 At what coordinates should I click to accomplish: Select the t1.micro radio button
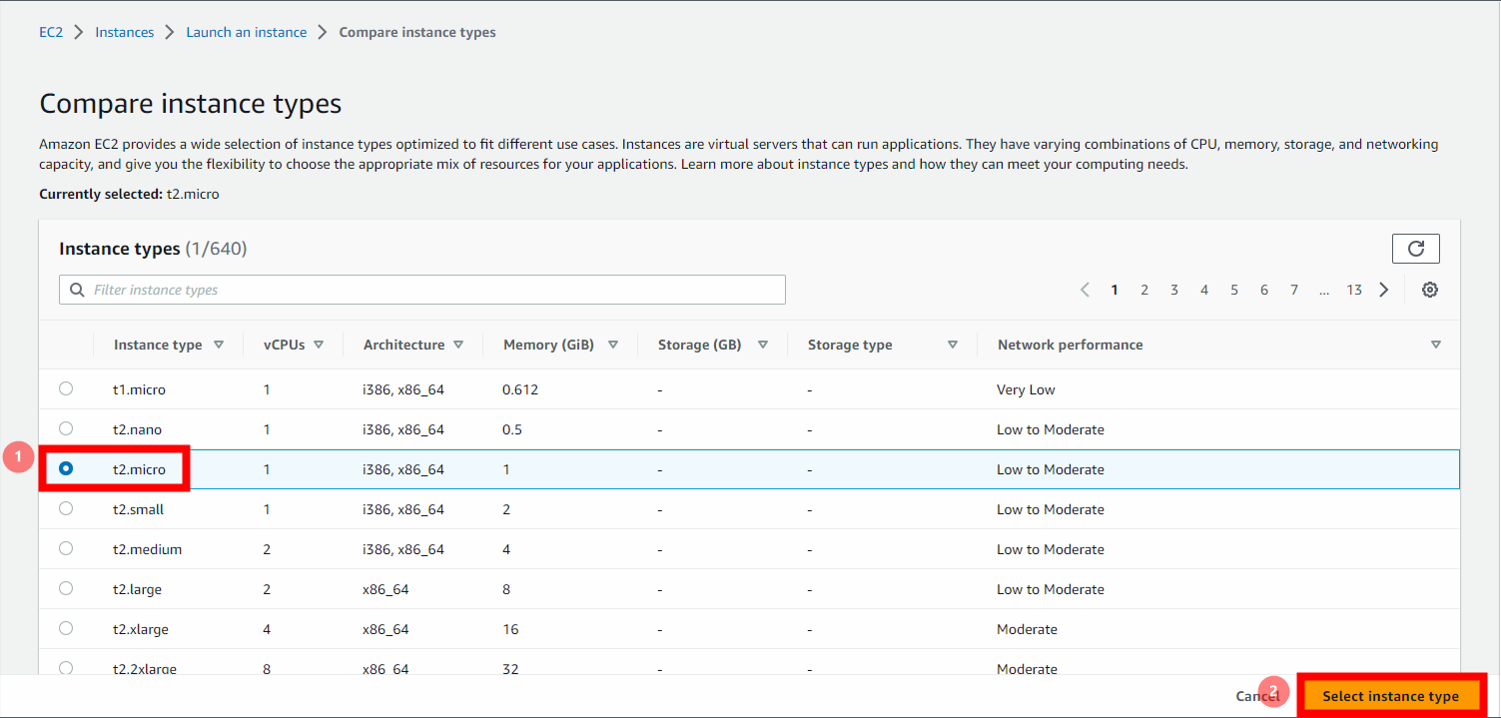[66, 388]
